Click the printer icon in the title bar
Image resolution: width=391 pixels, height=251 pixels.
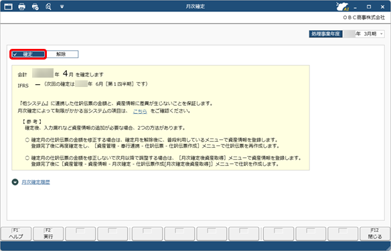click(22, 7)
